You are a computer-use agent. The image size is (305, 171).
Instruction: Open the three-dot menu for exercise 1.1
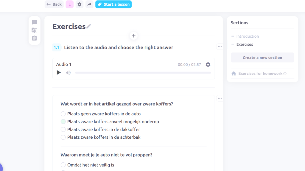pyautogui.click(x=220, y=47)
